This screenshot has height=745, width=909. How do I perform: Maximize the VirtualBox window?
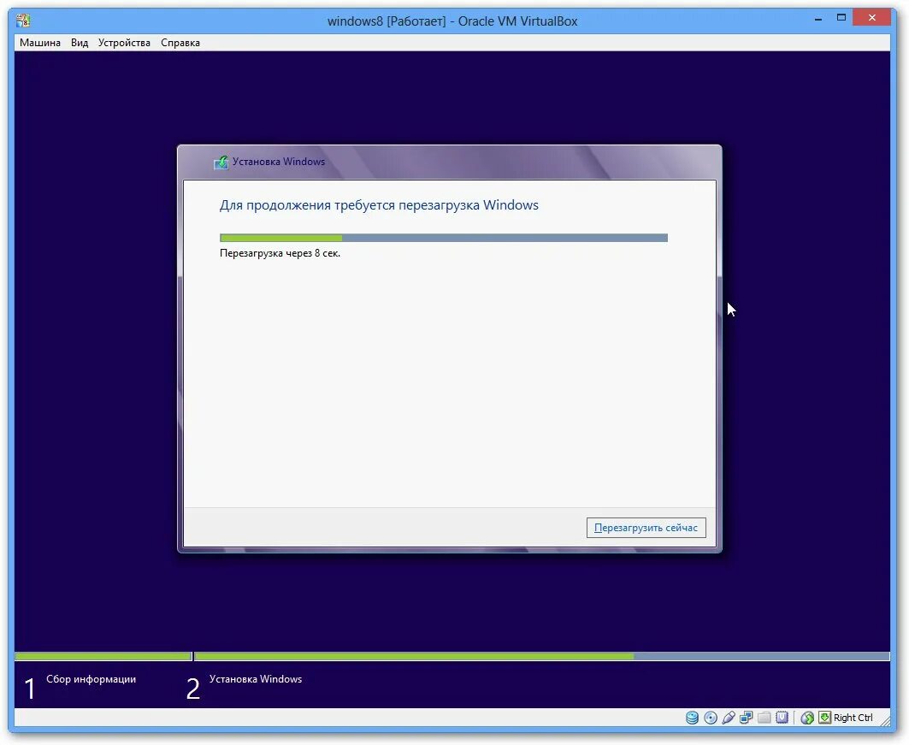pos(841,18)
